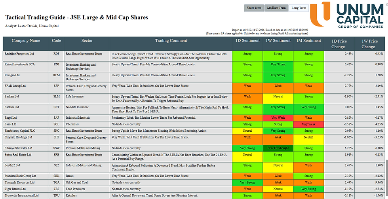Select Truworths International Ltd name
The width and height of the screenshot is (388, 199).
pos(22,195)
